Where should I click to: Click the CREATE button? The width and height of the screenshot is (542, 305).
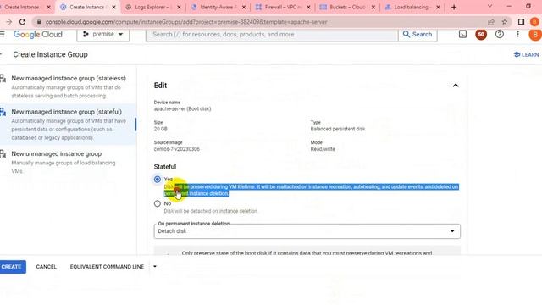coord(12,267)
